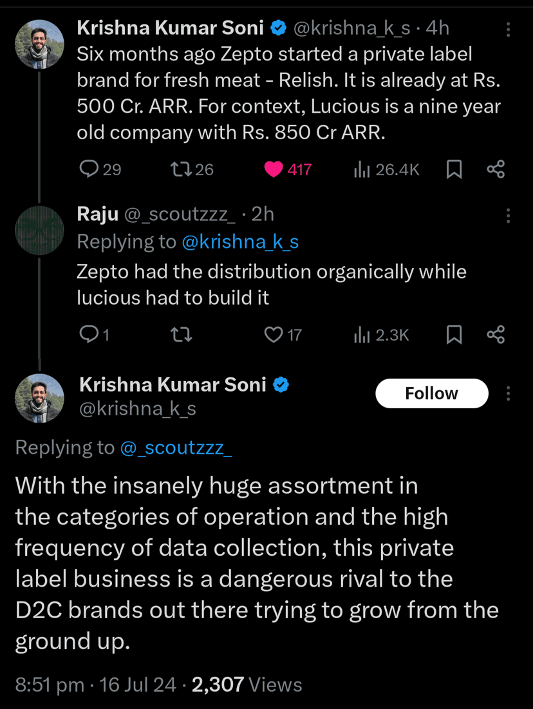Open Raju's profile avatar
Viewport: 533px width, 709px height.
click(x=39, y=230)
